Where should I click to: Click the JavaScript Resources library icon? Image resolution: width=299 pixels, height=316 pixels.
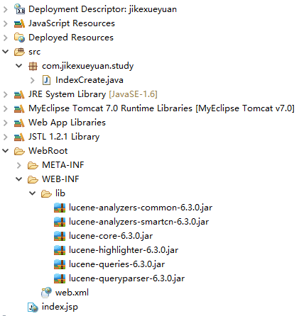tap(19, 23)
